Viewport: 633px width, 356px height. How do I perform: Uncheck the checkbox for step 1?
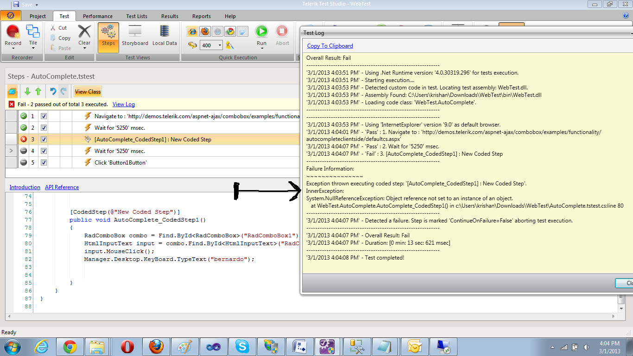pyautogui.click(x=44, y=116)
